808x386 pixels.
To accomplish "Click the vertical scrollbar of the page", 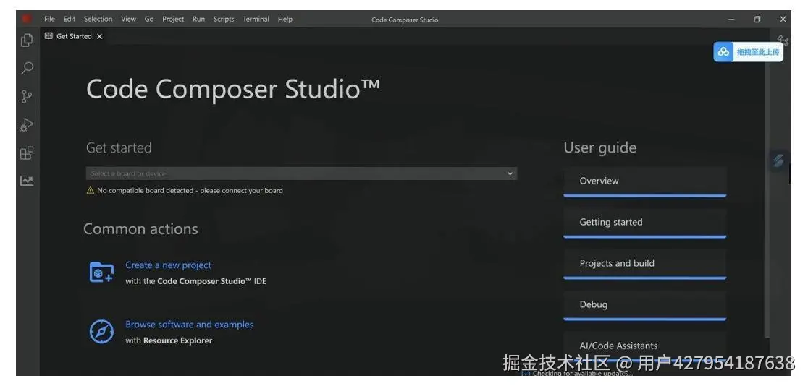I will click(767, 190).
